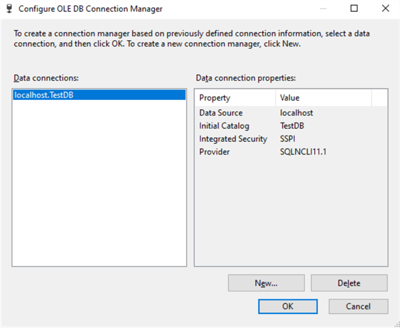Click the New... button
This screenshot has height=328, width=400.
coord(266,283)
